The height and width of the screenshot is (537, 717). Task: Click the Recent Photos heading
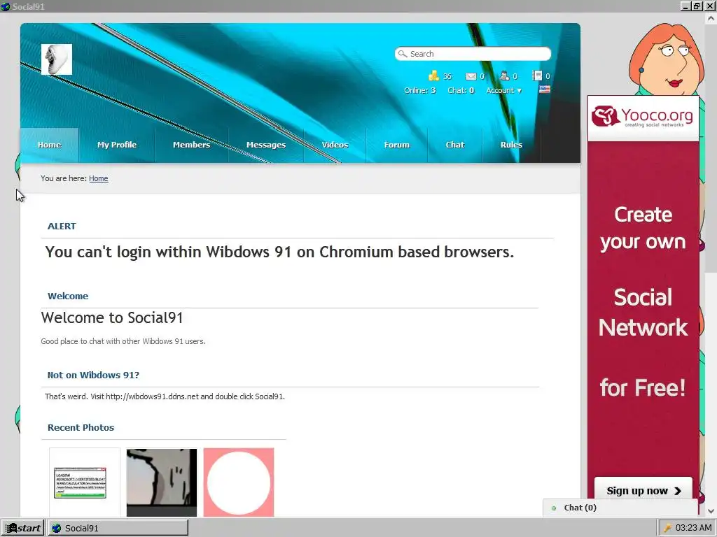(x=81, y=427)
